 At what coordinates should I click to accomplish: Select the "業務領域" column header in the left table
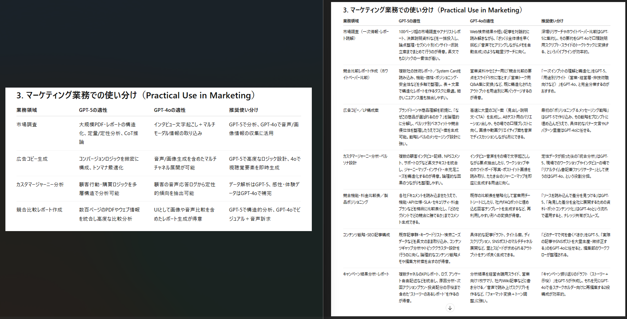(x=27, y=110)
